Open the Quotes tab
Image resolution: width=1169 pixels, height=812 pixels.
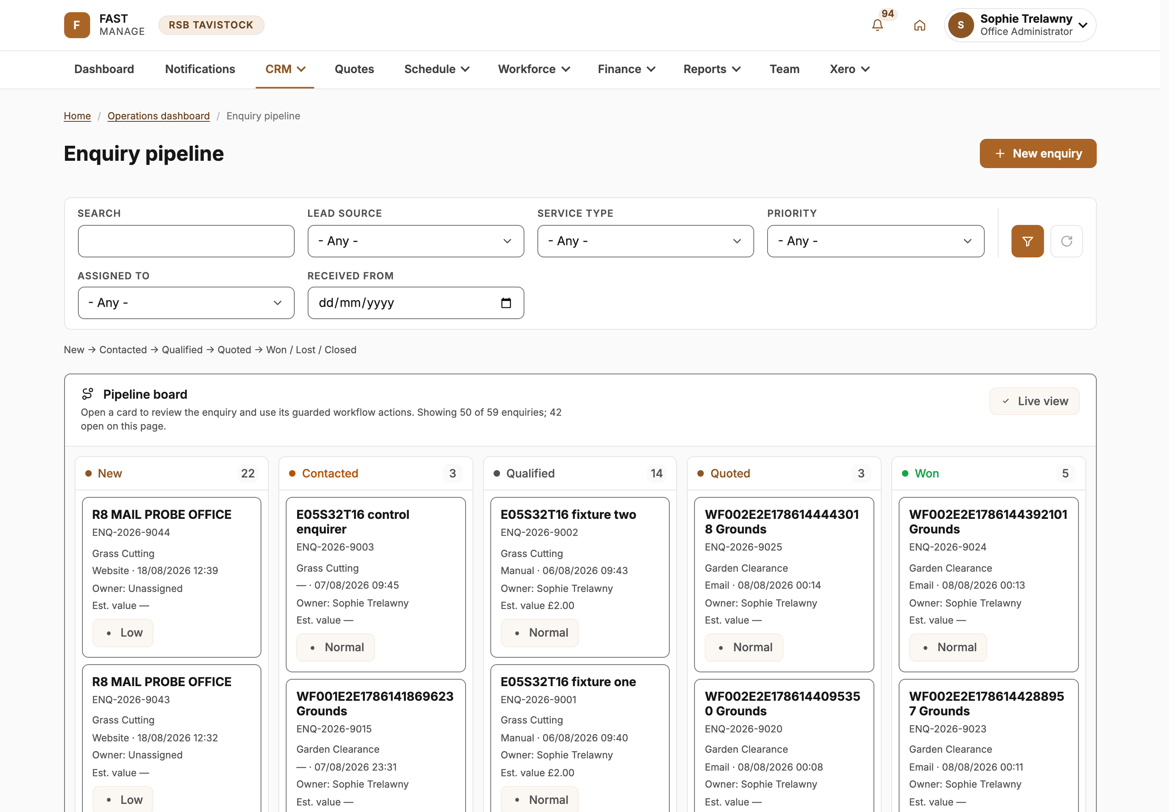pyautogui.click(x=355, y=69)
